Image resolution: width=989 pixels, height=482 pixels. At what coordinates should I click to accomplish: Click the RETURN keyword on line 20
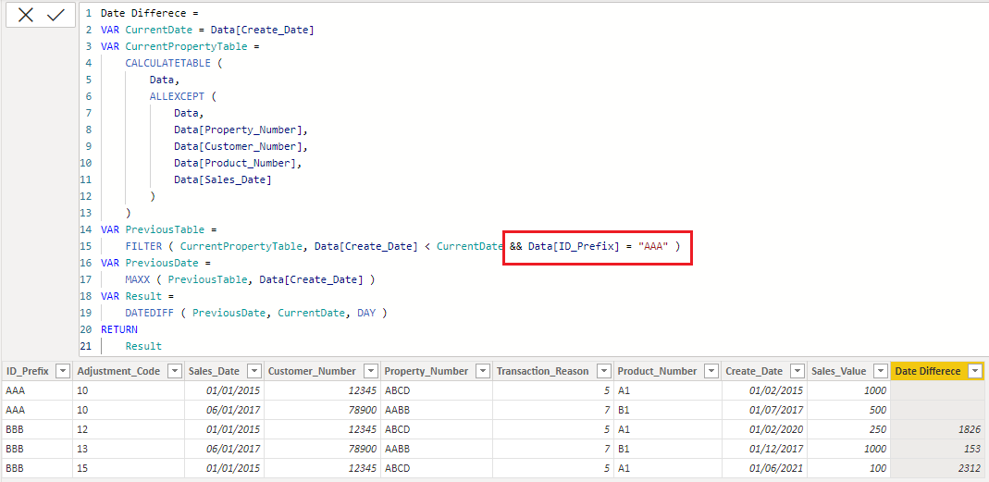(x=119, y=329)
